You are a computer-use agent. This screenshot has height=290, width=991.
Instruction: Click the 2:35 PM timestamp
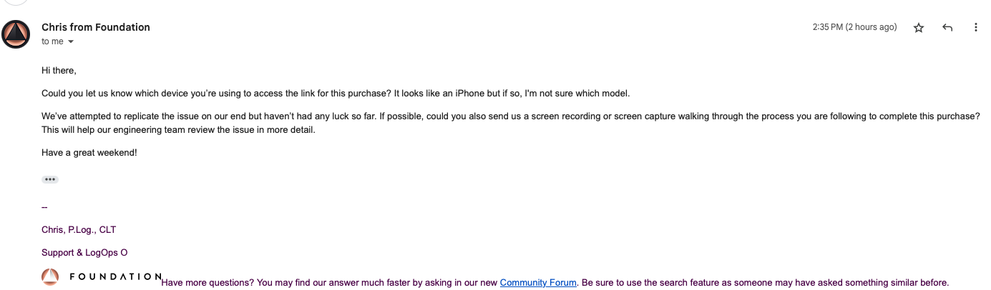[854, 27]
